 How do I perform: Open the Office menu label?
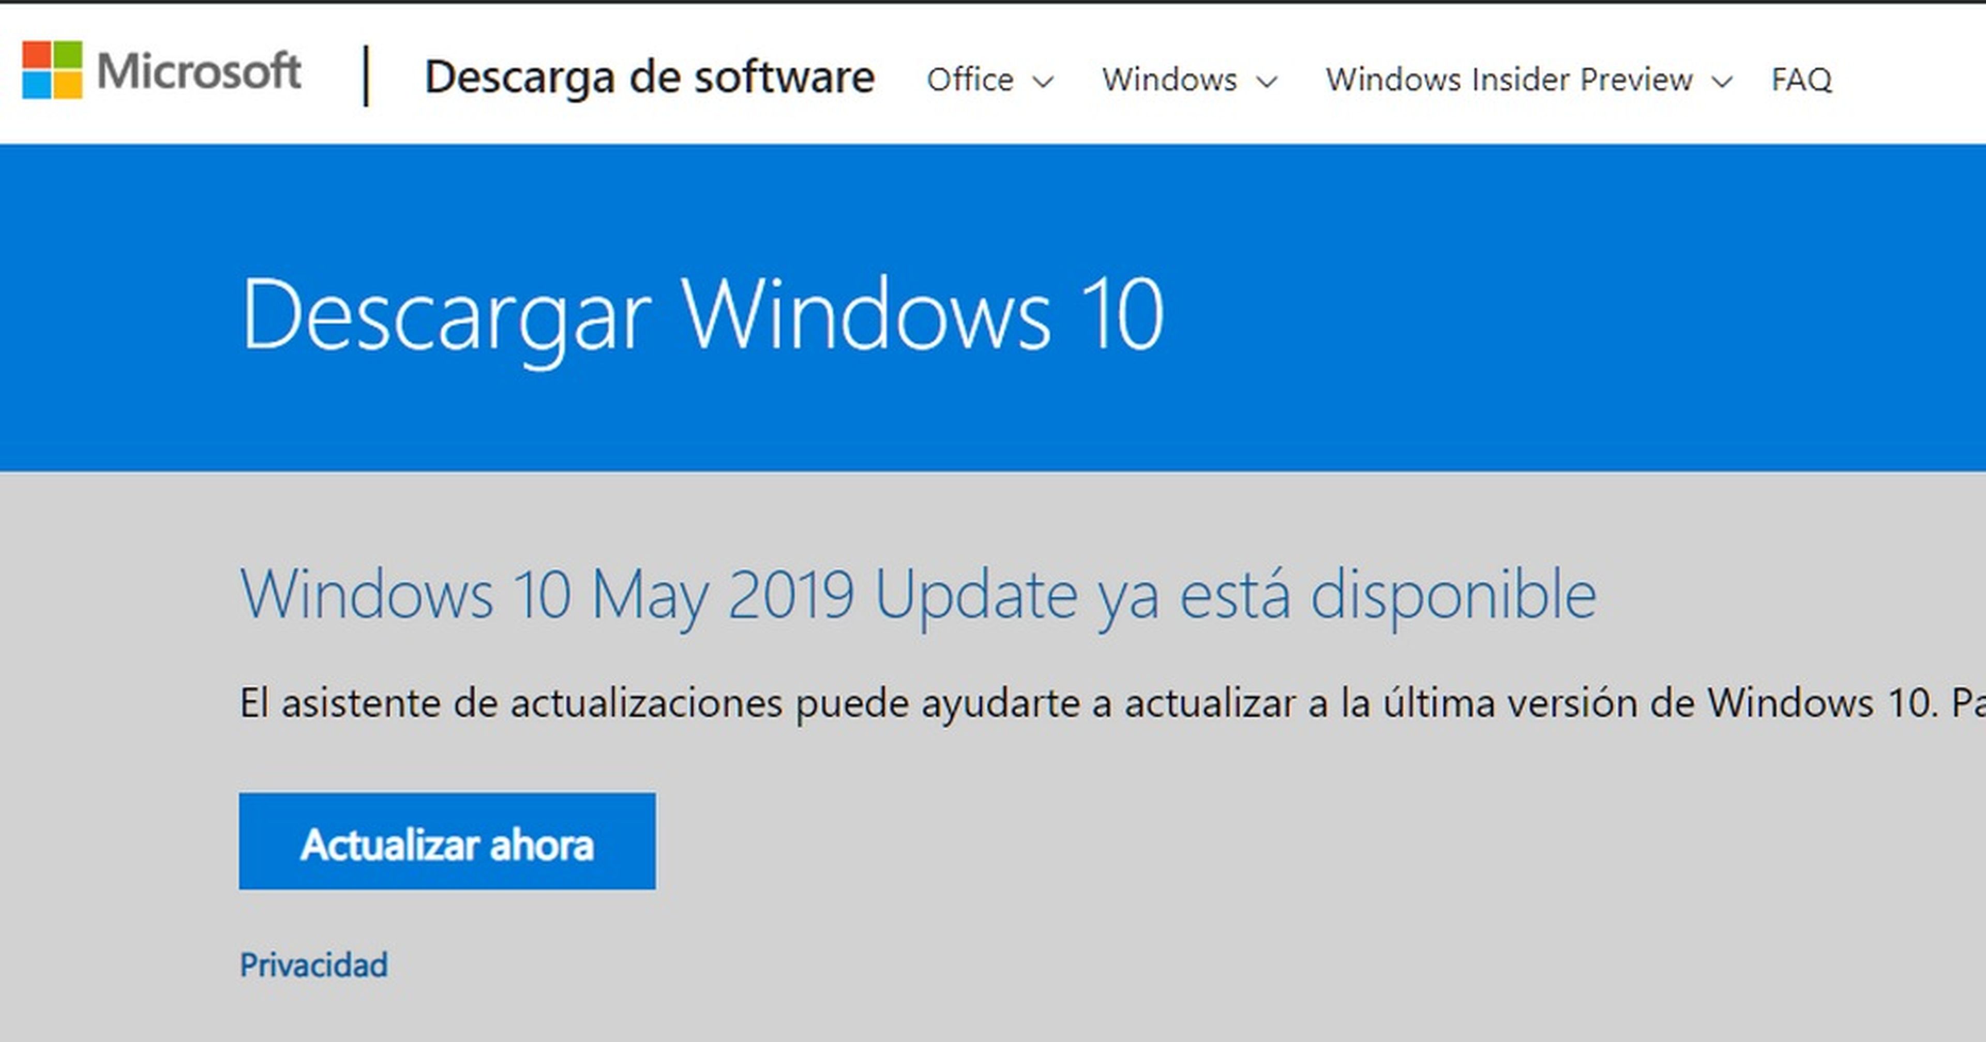point(970,80)
